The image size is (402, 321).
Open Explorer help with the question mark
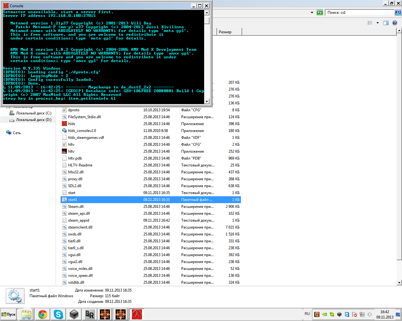point(395,23)
